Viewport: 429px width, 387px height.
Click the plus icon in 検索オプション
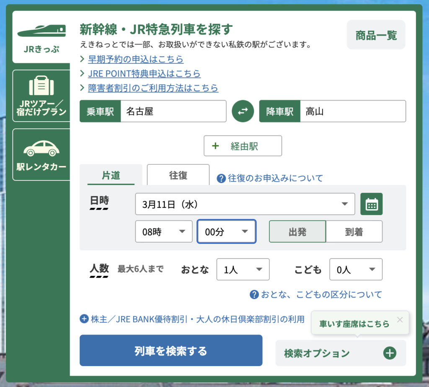[x=390, y=353]
